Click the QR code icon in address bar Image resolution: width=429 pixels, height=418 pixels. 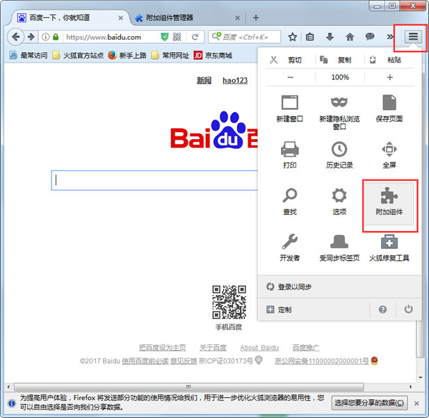pos(177,37)
